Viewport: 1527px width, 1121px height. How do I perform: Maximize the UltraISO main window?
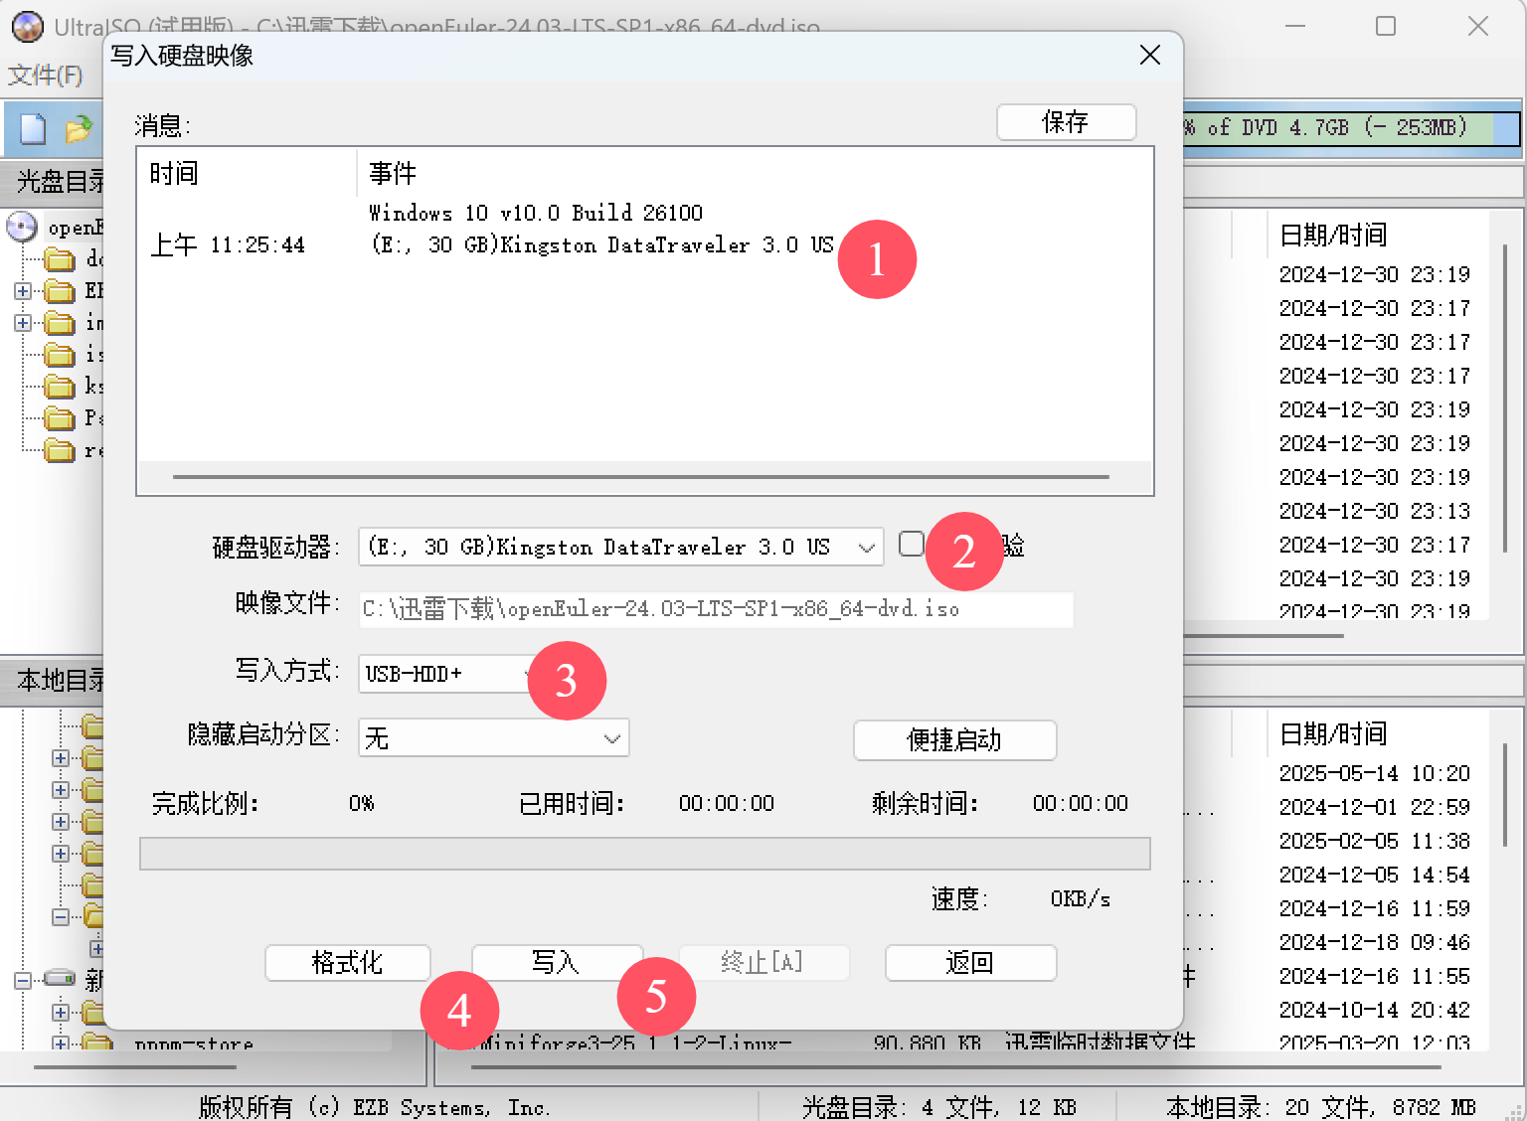point(1386,27)
